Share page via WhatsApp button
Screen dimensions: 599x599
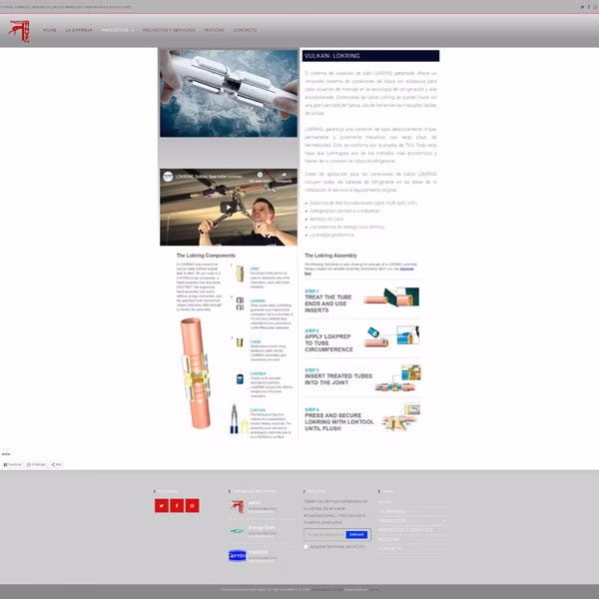[37, 464]
